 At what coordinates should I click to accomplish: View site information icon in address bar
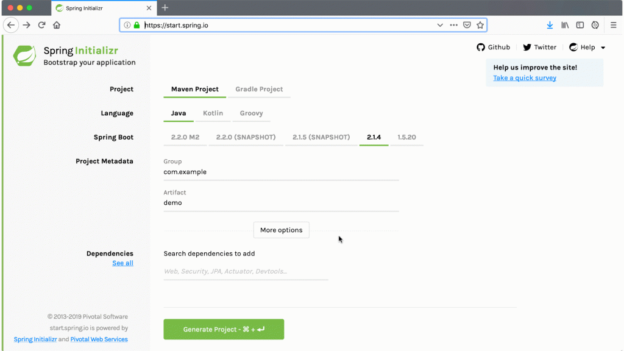tap(127, 25)
